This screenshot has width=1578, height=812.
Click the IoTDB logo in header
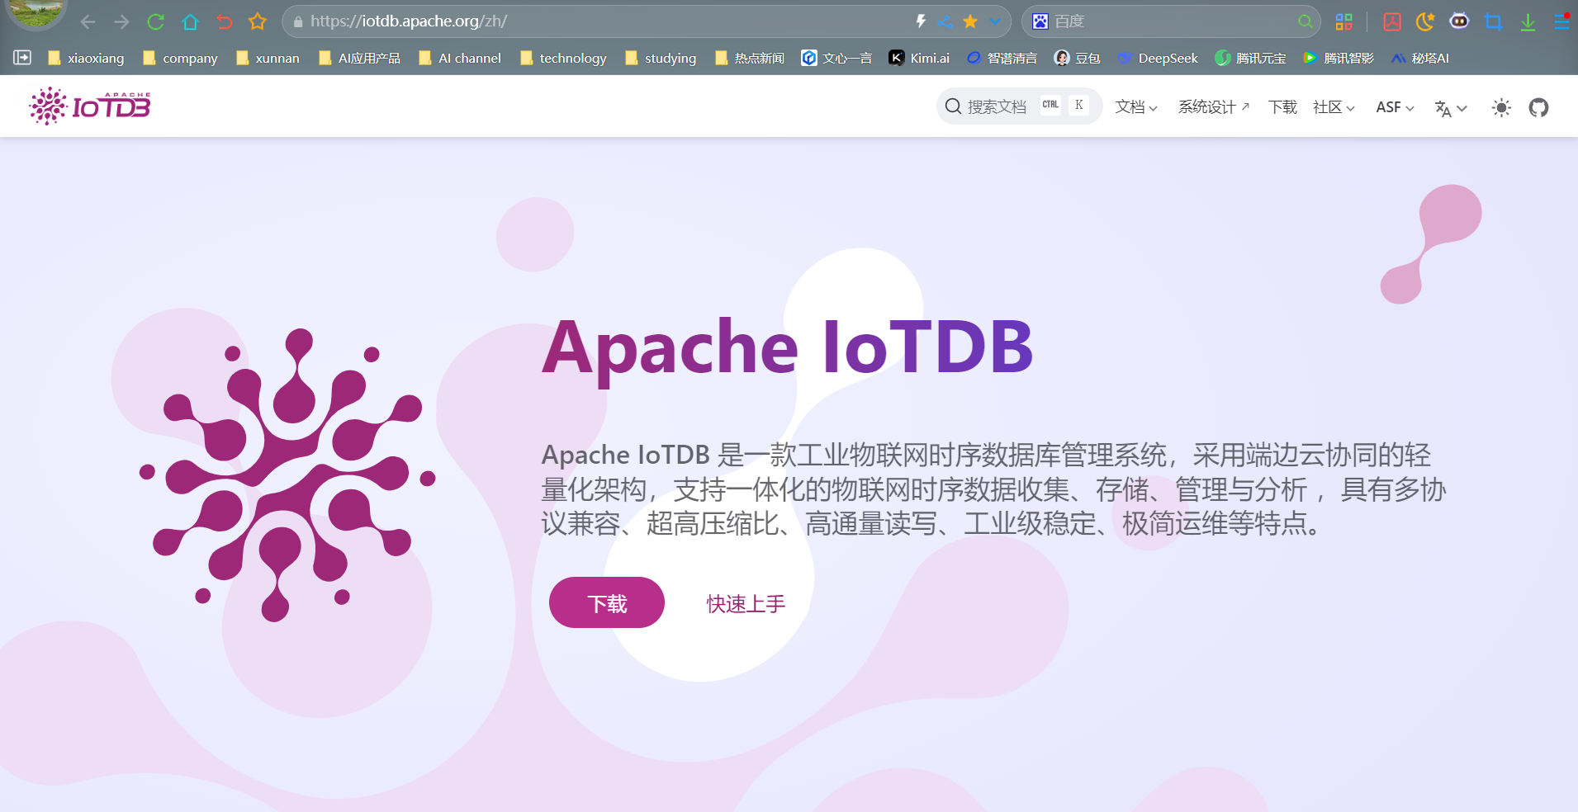pyautogui.click(x=89, y=106)
